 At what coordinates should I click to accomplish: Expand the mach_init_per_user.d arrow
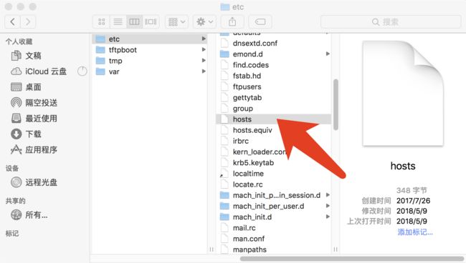coord(328,206)
